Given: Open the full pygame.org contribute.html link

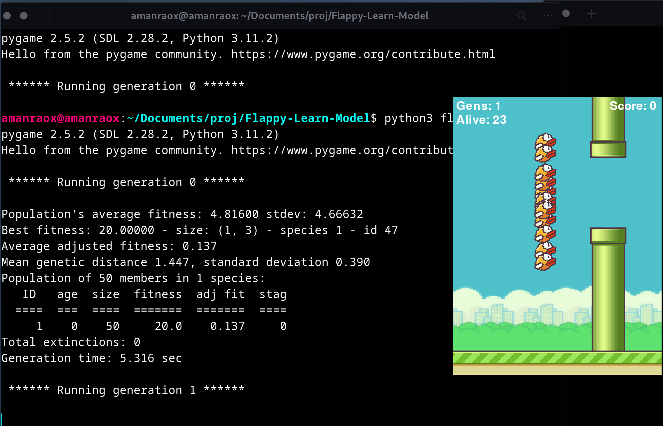Looking at the screenshot, I should click(x=363, y=55).
